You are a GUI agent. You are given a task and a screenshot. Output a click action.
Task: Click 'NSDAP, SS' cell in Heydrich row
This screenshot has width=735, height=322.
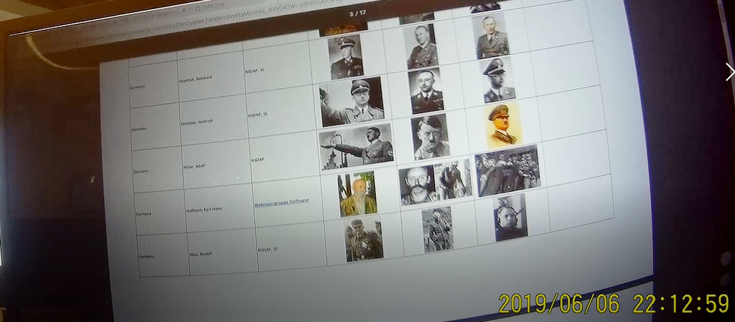click(277, 68)
